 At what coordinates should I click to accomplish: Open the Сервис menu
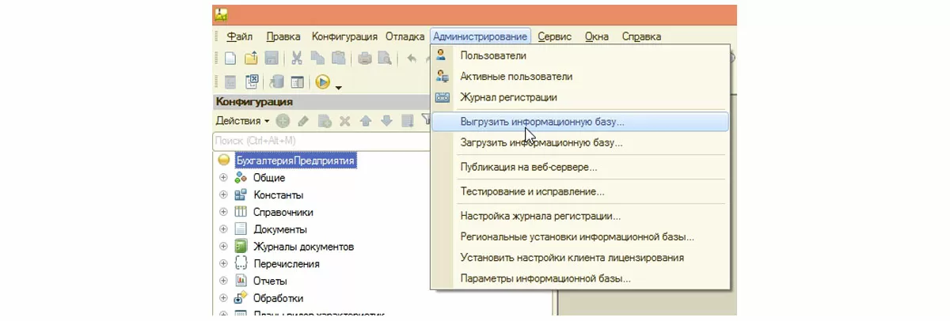coord(555,36)
